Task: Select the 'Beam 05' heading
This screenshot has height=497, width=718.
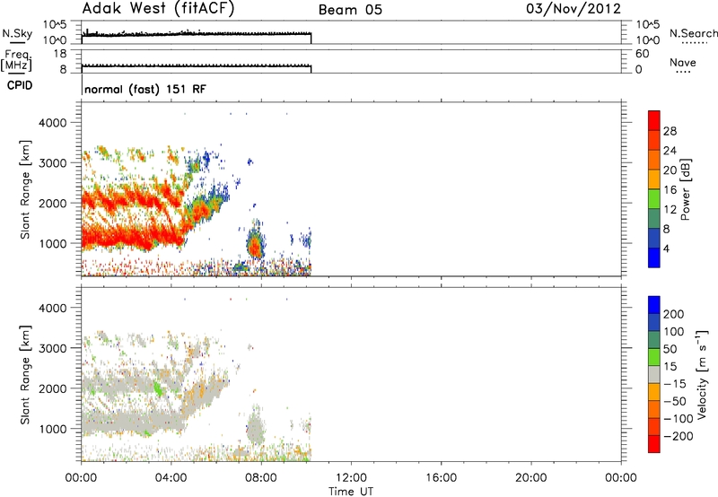Action: point(350,10)
